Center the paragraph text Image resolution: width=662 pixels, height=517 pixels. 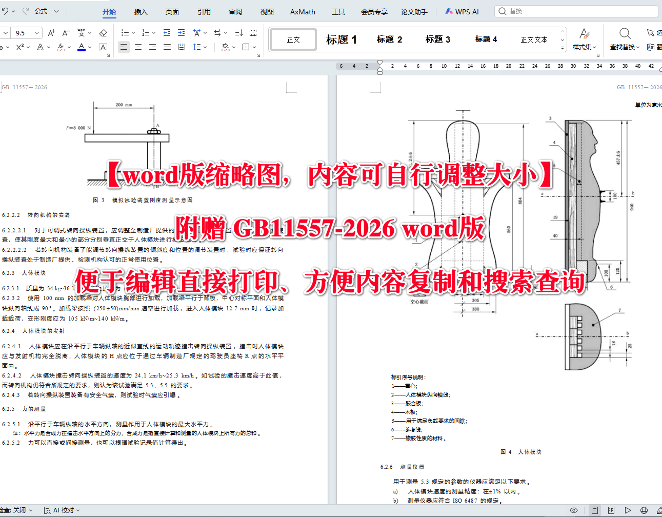pyautogui.click(x=138, y=47)
